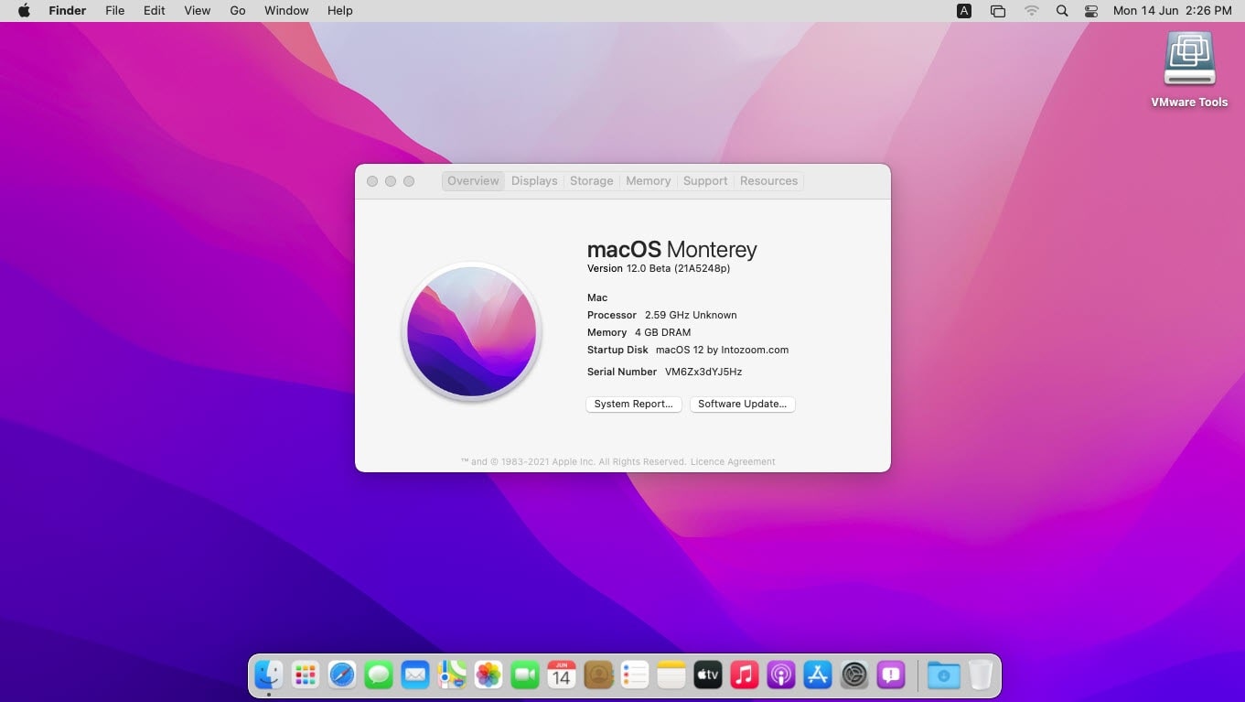Go to the Memory tab

tap(649, 181)
